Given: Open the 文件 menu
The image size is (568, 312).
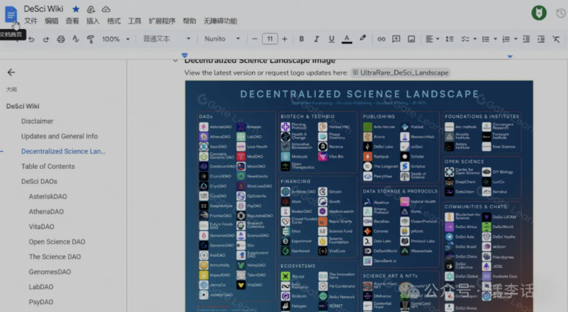Looking at the screenshot, I should [31, 21].
